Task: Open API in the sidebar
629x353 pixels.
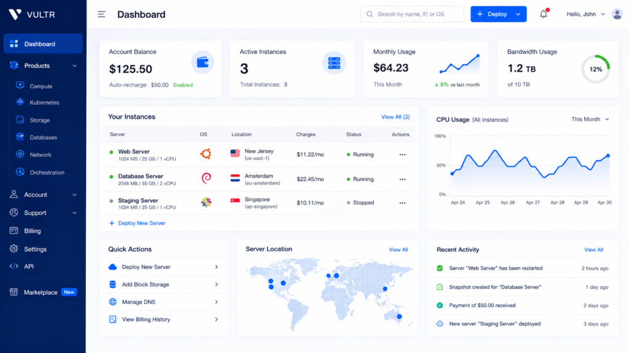Action: pos(28,266)
